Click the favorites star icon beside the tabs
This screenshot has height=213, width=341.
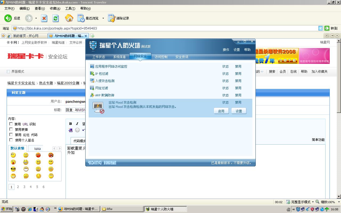pos(3,36)
